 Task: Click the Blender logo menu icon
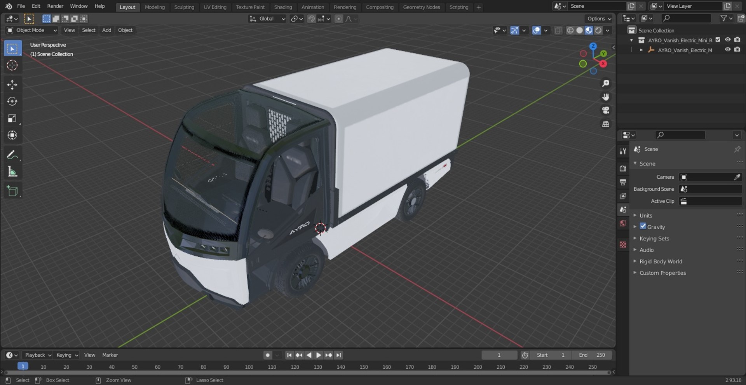tap(9, 6)
